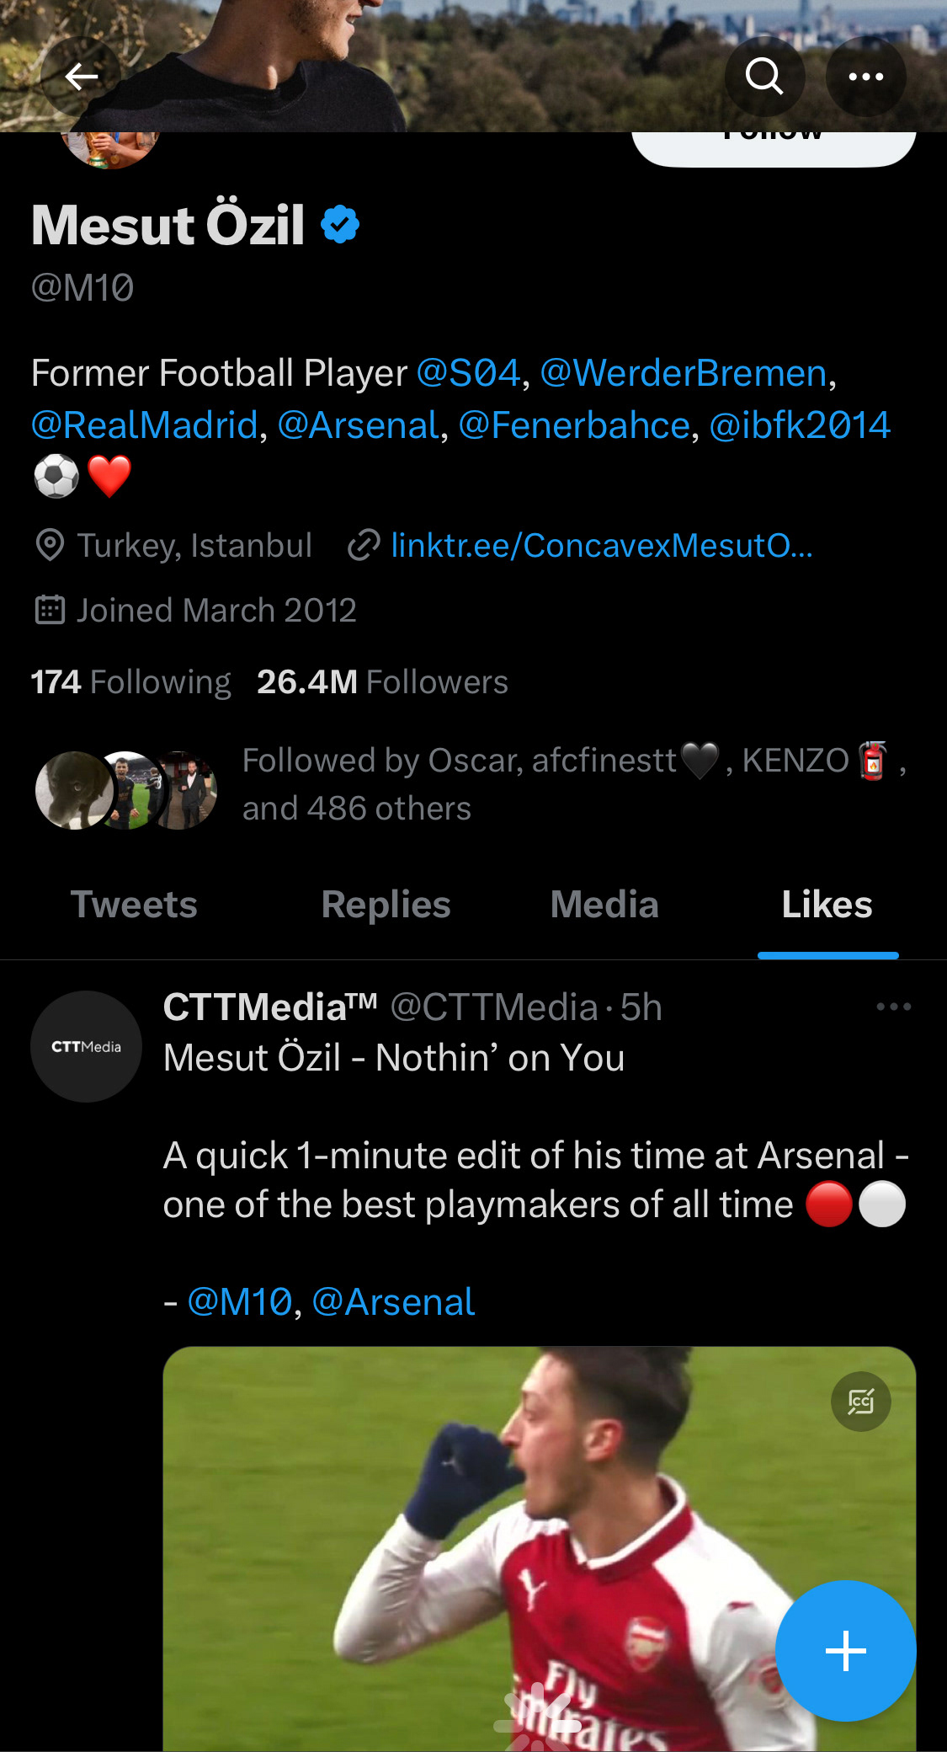
Task: Tap the @RealMadrid mention in bio
Action: pyautogui.click(x=144, y=425)
